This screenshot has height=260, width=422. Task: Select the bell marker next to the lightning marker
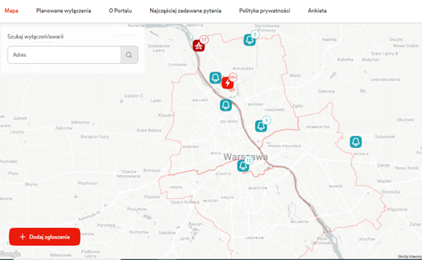pyautogui.click(x=215, y=78)
